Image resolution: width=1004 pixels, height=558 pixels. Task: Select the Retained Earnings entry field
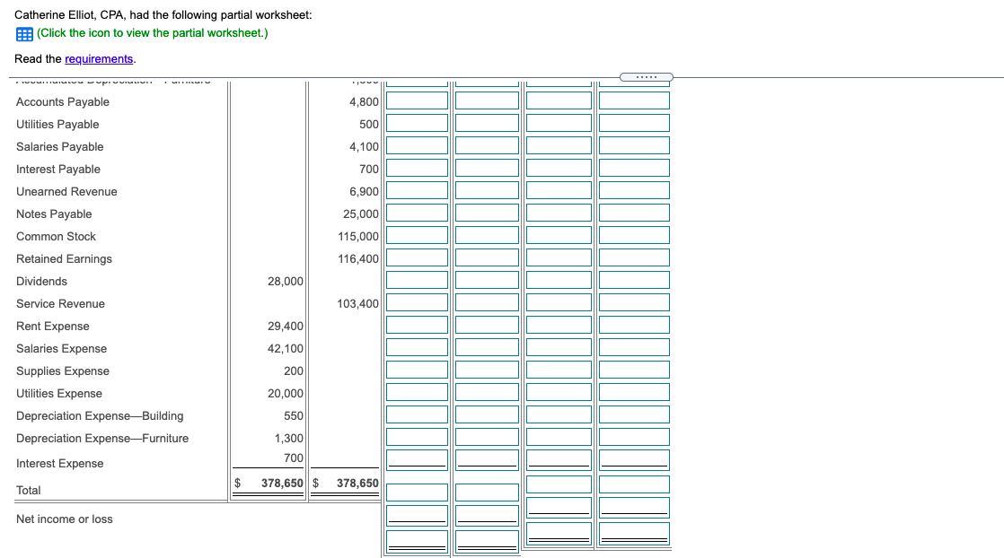coord(417,257)
